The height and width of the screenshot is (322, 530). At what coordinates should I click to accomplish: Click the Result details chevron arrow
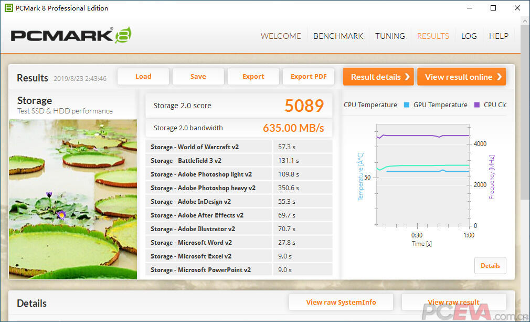407,77
